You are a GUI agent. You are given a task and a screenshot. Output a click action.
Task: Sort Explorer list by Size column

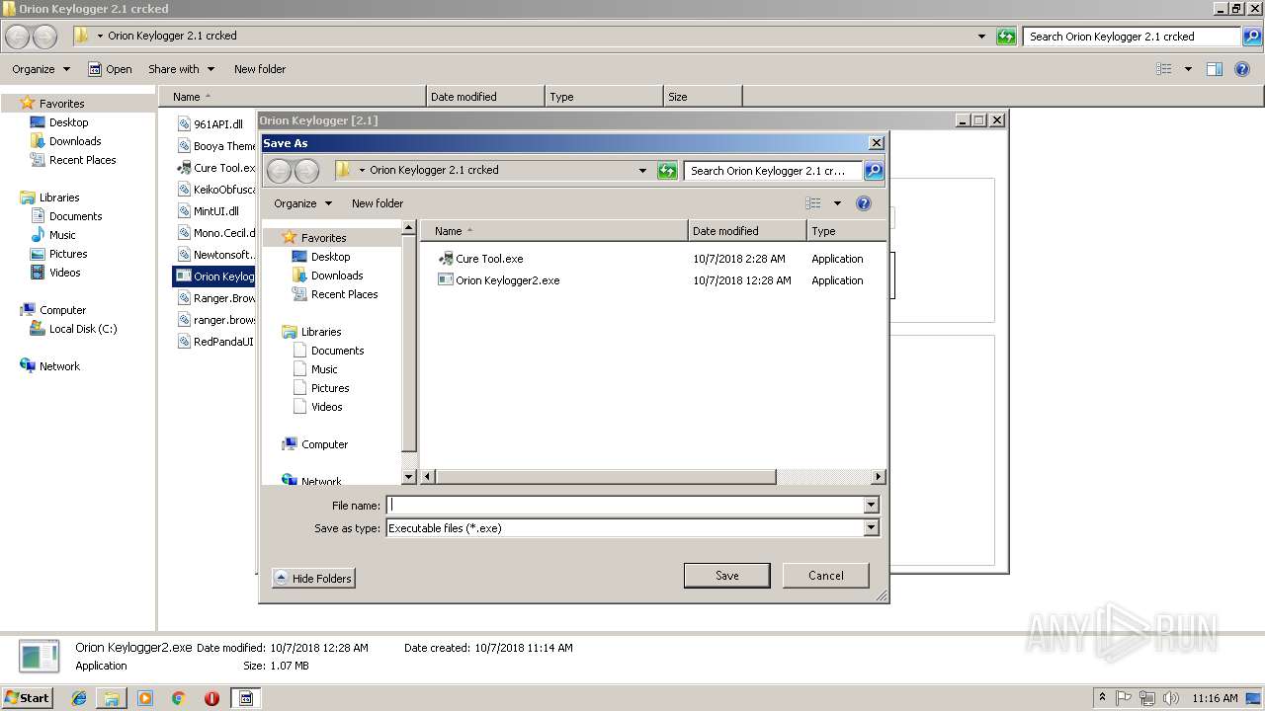coord(702,97)
